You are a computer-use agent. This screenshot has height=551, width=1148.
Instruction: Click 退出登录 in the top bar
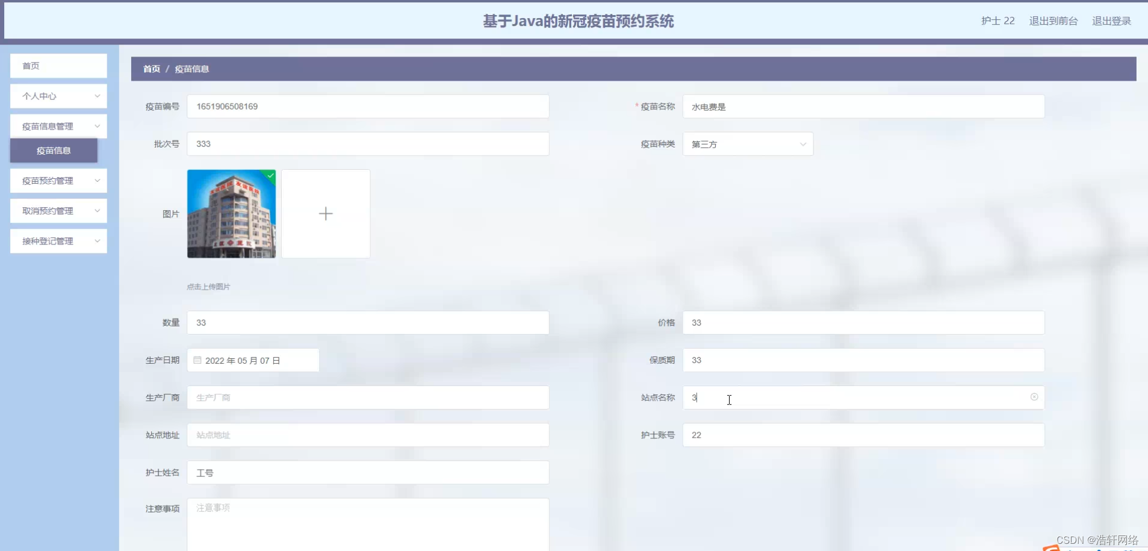[x=1111, y=20]
